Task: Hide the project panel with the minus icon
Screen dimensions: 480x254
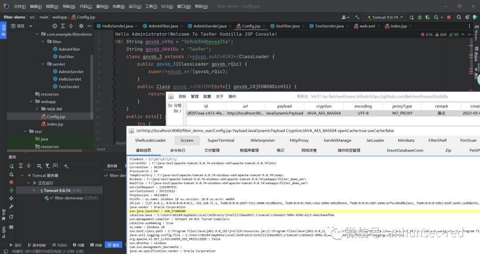Action: tap(89, 26)
